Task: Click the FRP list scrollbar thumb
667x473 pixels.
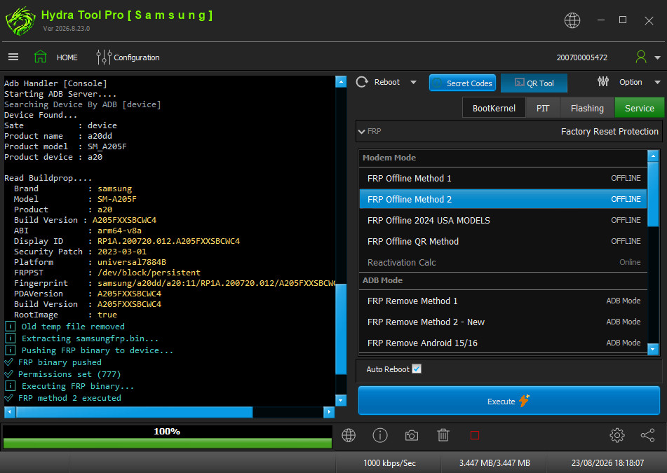Action: [x=653, y=194]
